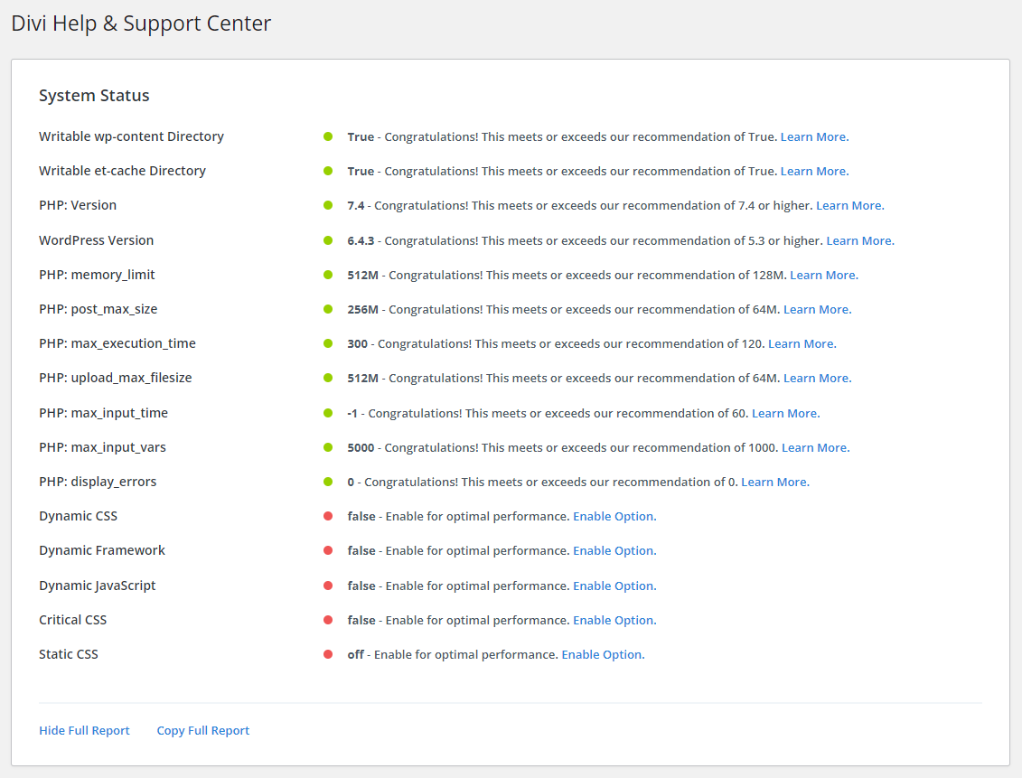This screenshot has width=1022, height=778.
Task: Open Learn More for PHP: display_errors
Action: (x=775, y=483)
